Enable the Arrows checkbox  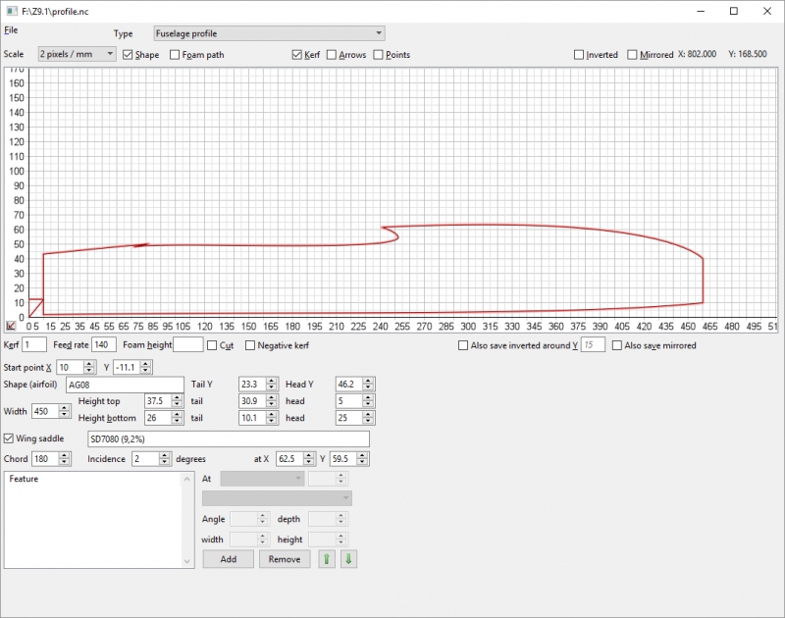pos(333,55)
